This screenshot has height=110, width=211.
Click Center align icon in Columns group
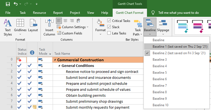tap(65, 21)
